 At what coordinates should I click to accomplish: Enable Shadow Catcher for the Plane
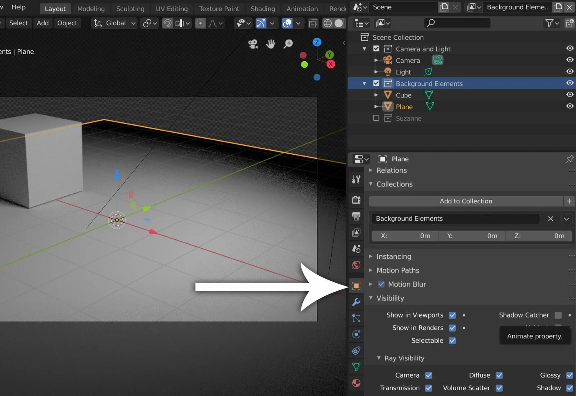point(558,315)
